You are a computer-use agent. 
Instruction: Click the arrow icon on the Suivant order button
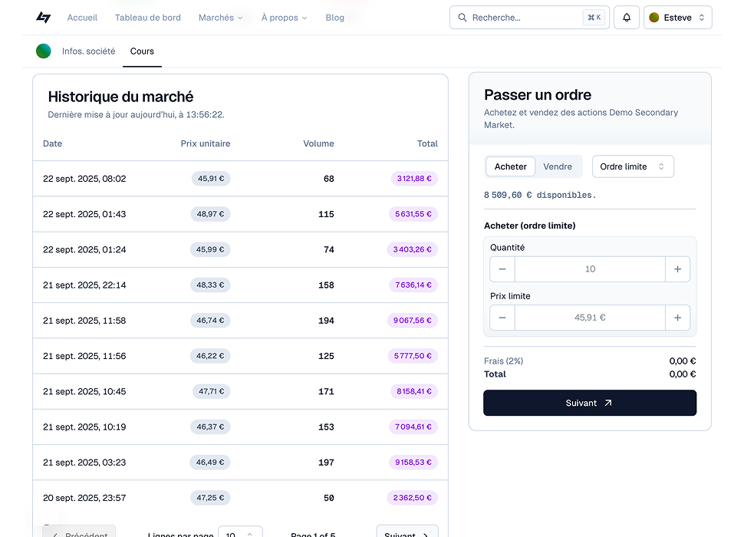pos(607,403)
